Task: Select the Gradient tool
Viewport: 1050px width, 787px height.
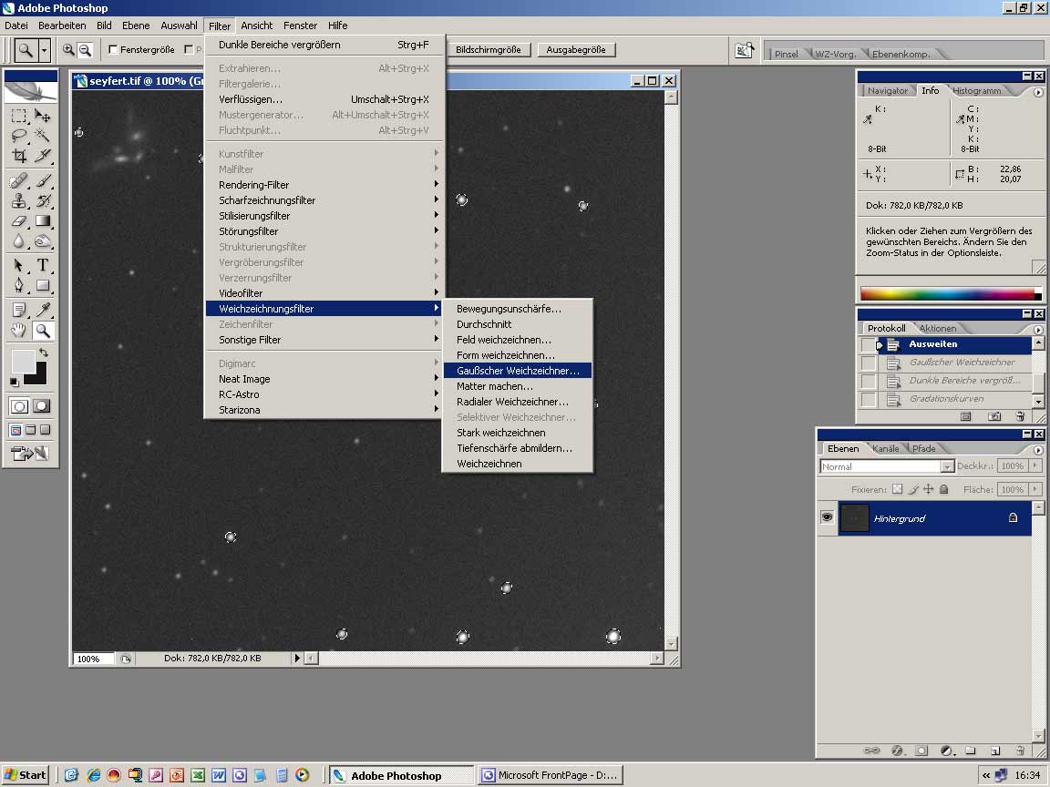Action: [42, 220]
